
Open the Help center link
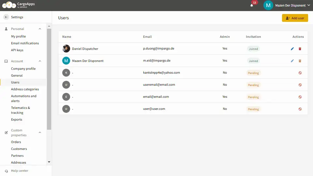point(20,171)
